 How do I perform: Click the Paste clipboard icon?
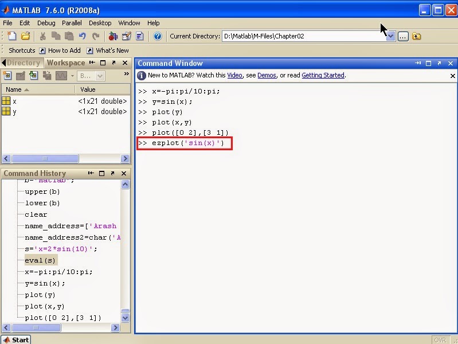tap(69, 36)
